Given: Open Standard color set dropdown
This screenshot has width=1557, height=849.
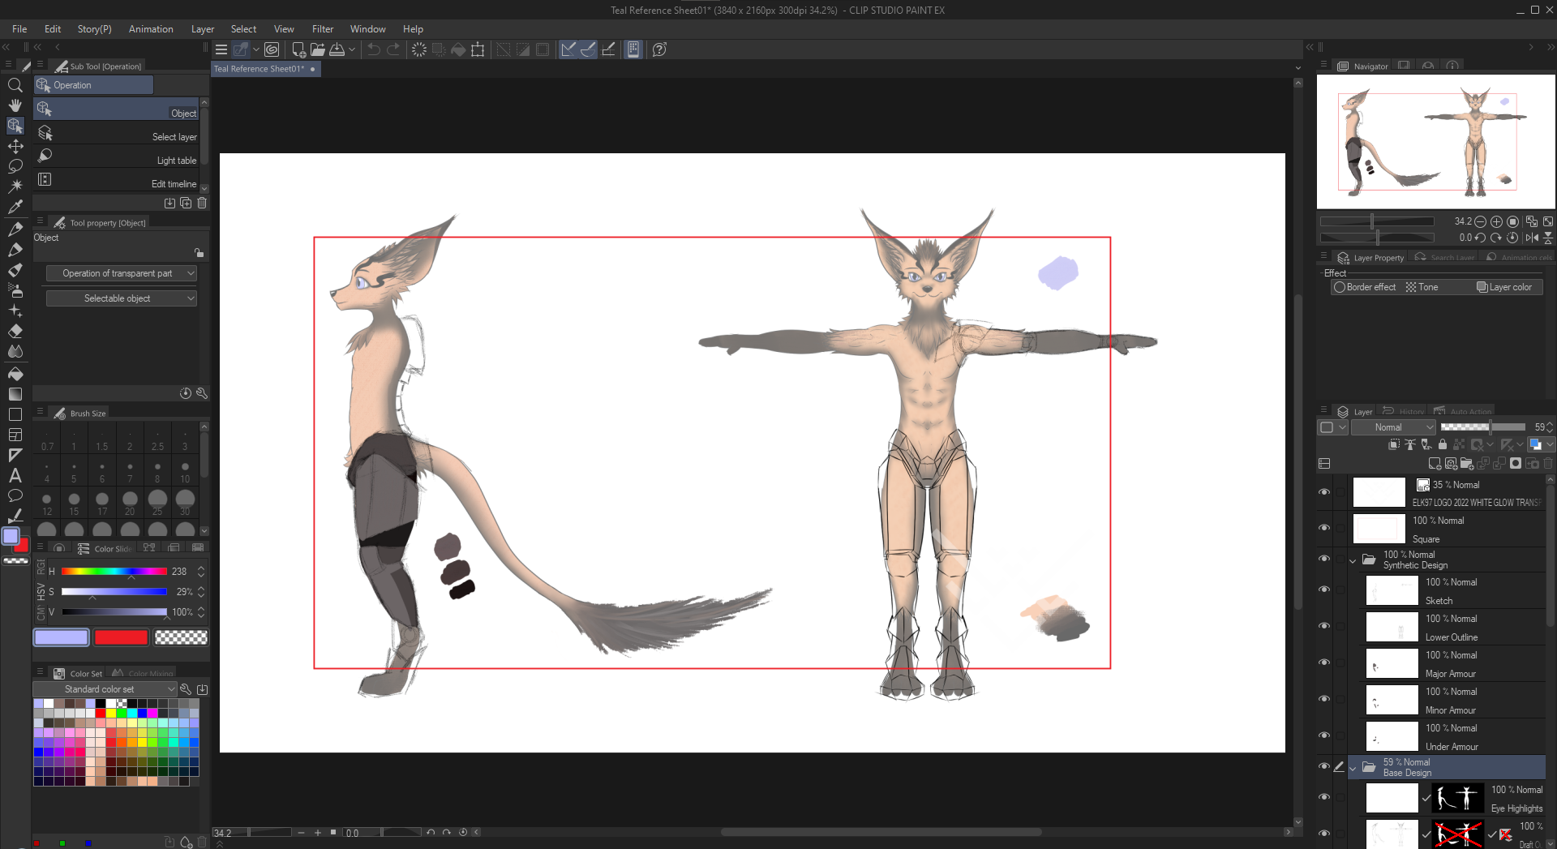Looking at the screenshot, I should pos(105,689).
